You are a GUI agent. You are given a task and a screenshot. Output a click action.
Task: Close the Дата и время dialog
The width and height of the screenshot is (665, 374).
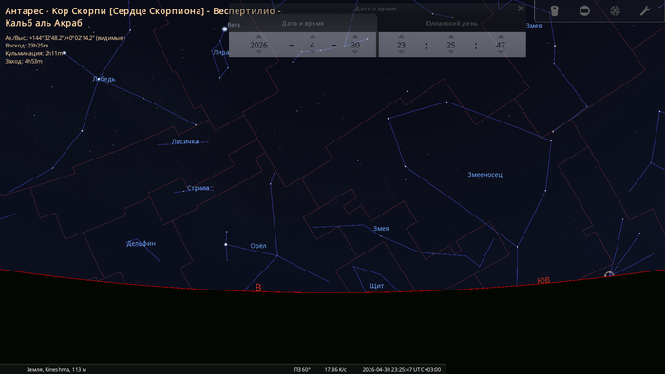point(521,8)
